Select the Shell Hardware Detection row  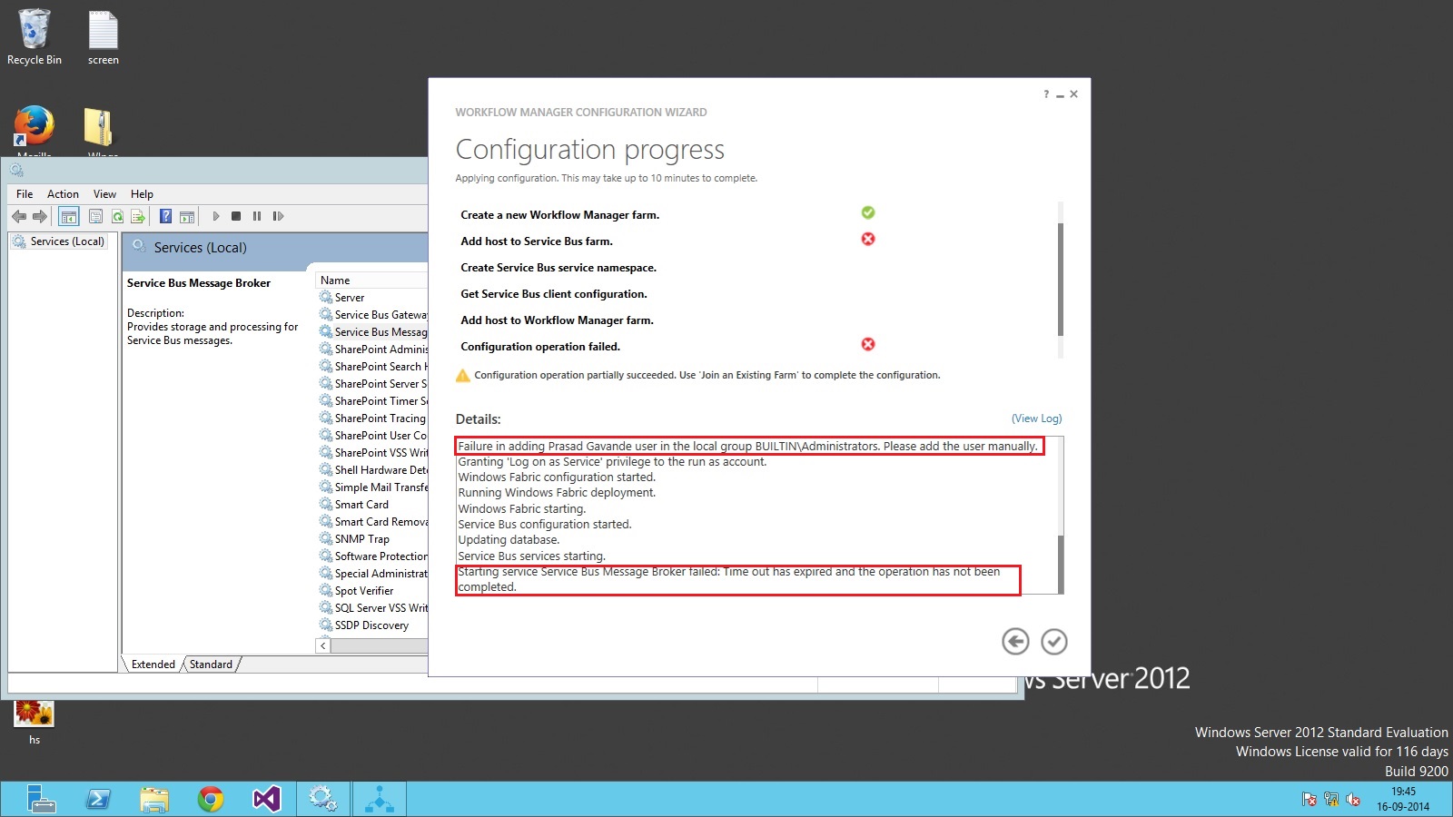372,470
